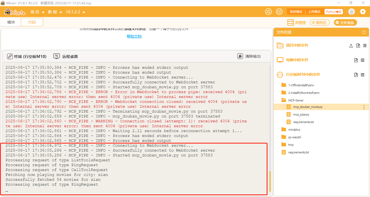The height and width of the screenshot is (197, 370).
Task: Open the 教程 dropdown menu
Action: click(x=55, y=12)
